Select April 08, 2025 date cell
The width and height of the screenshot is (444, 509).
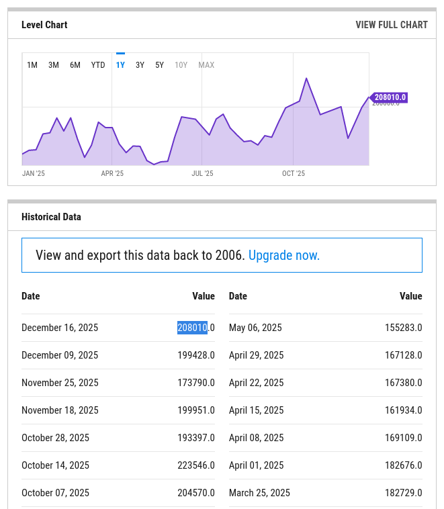257,438
